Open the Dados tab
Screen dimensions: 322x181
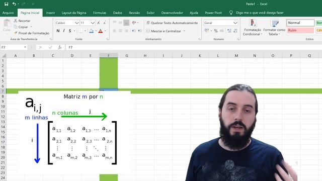pyautogui.click(x=117, y=13)
